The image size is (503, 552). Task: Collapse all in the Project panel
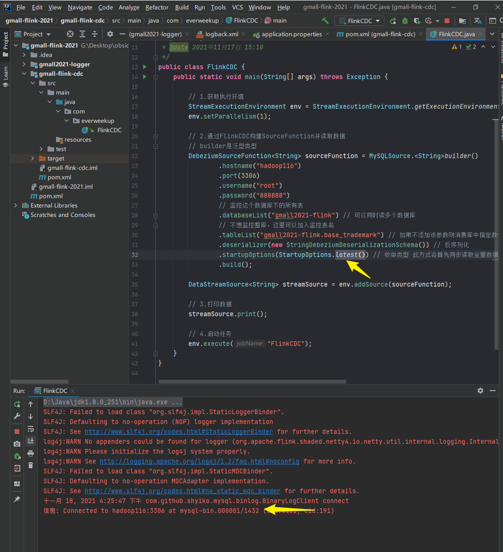pos(94,34)
